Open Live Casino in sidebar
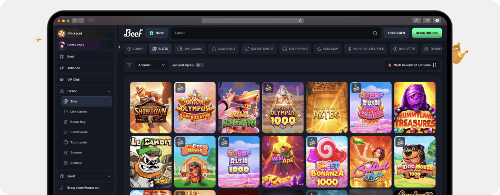Viewport: 500px width, 195px height. coord(86,111)
